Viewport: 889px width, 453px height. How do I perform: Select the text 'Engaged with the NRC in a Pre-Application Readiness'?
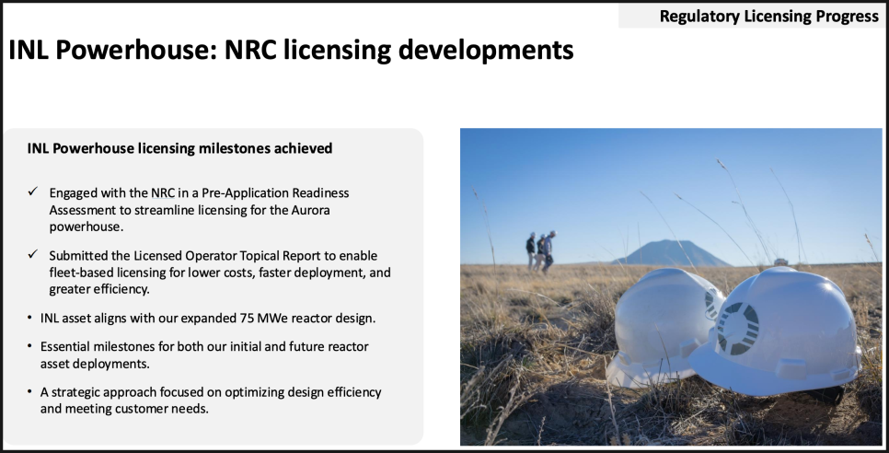click(199, 192)
